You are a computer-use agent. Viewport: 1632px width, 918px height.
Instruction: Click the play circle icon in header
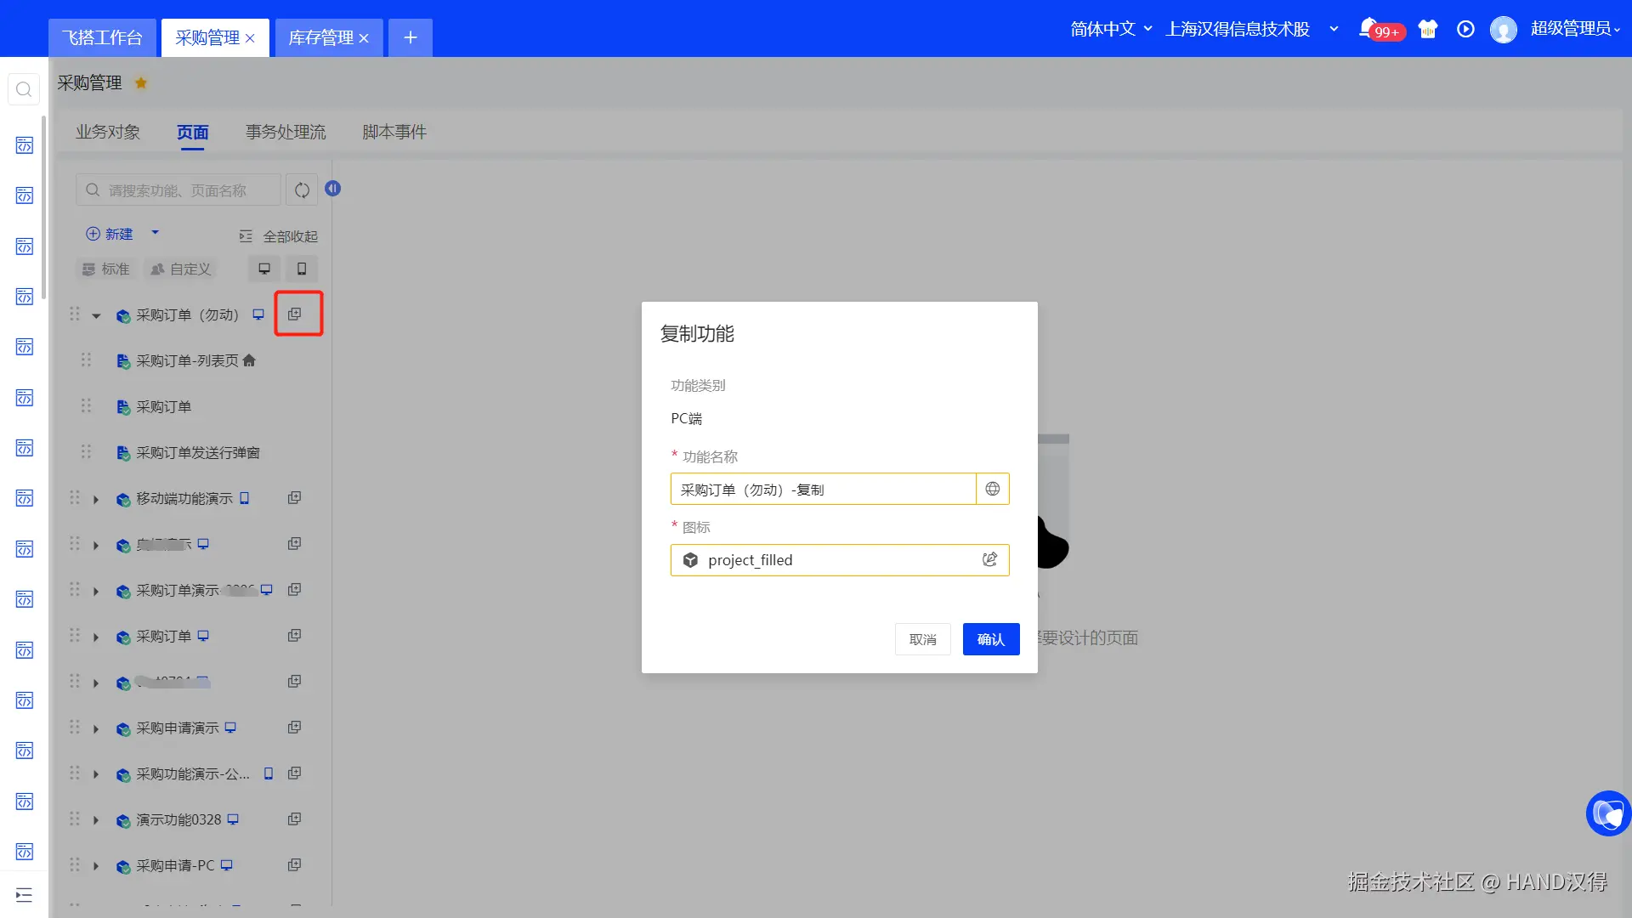[1465, 29]
